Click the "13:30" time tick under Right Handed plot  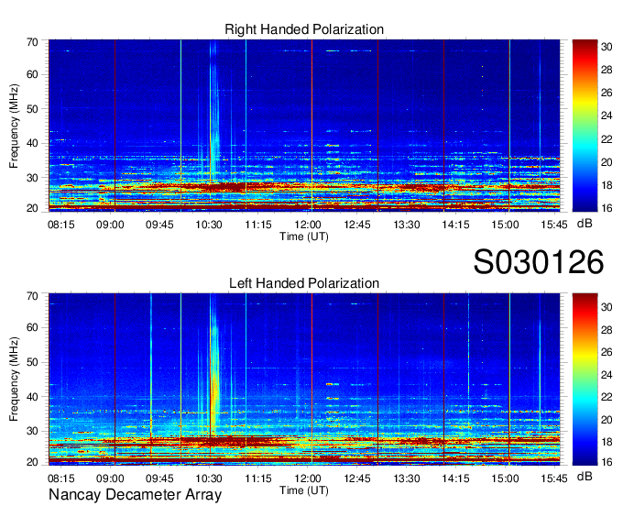(x=407, y=225)
